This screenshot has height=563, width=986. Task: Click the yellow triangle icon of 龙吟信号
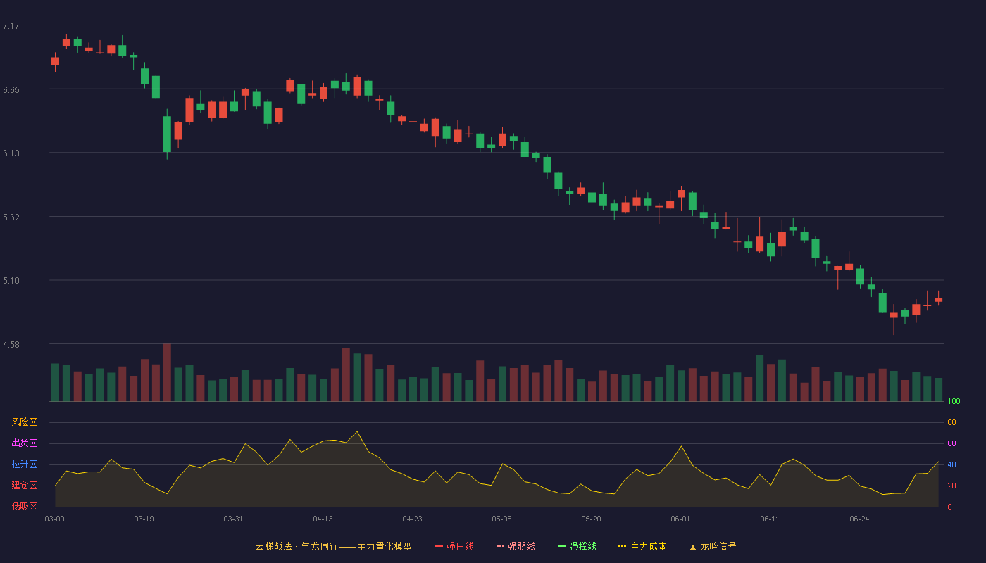point(692,546)
